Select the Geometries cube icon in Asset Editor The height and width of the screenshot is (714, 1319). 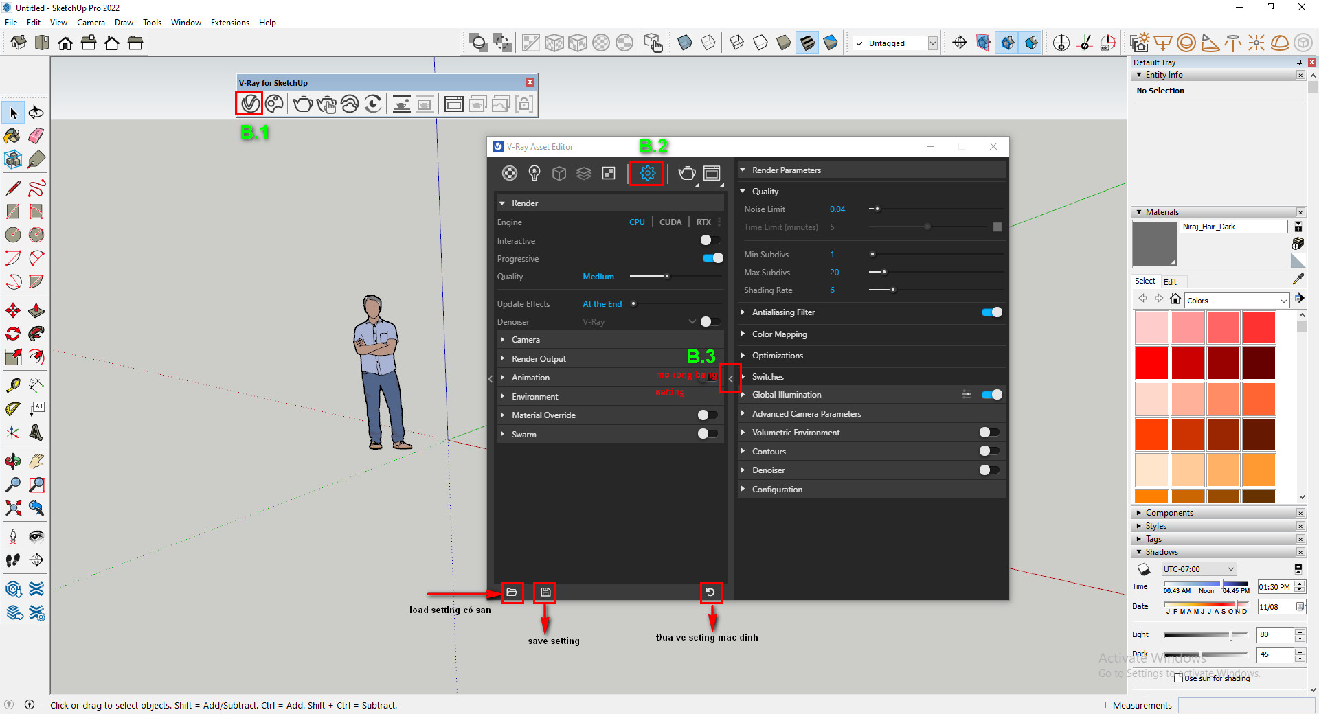pos(559,173)
